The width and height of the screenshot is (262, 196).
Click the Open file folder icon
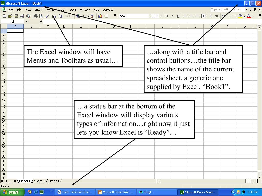(10, 16)
